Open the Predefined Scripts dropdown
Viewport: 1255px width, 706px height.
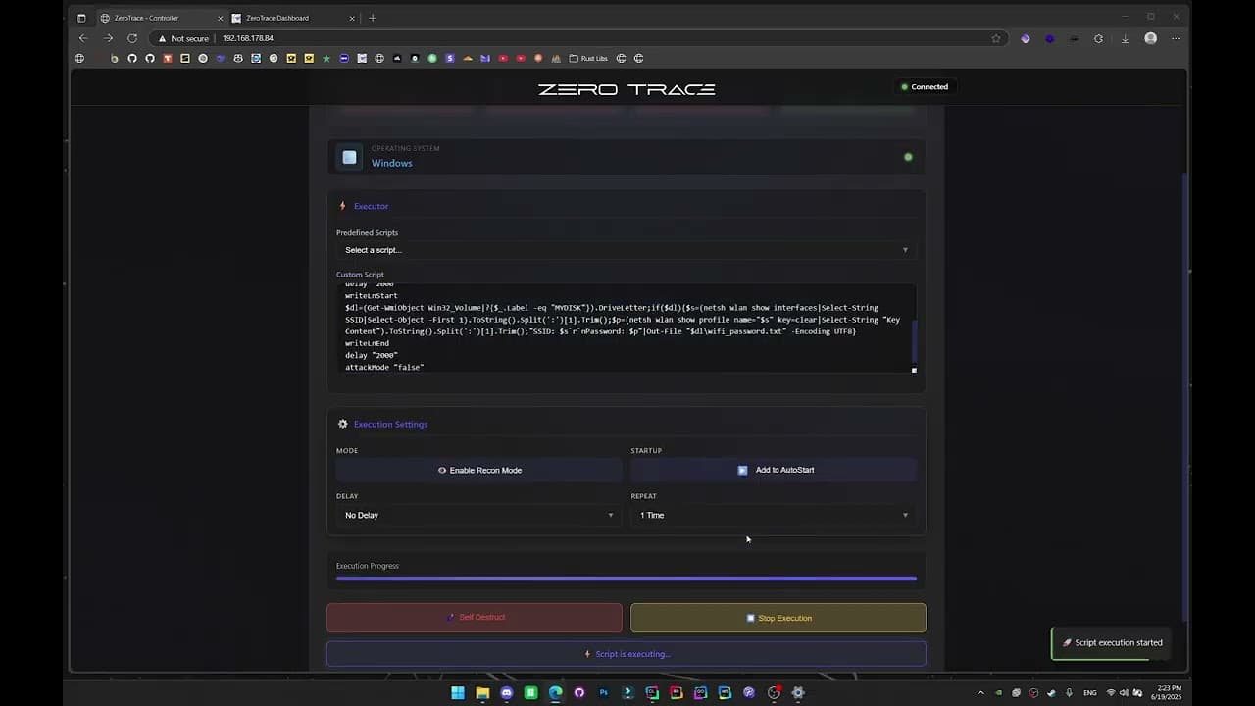[x=626, y=250]
